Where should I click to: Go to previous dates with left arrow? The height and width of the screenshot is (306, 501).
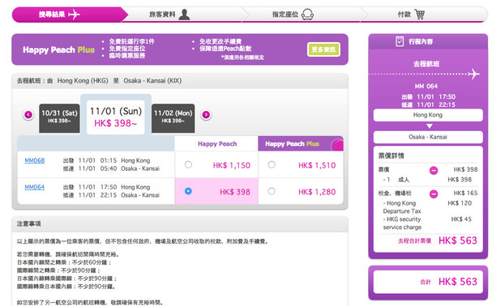point(28,115)
